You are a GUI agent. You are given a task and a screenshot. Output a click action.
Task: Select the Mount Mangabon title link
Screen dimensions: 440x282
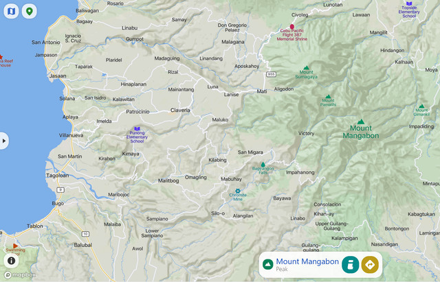[307, 261]
